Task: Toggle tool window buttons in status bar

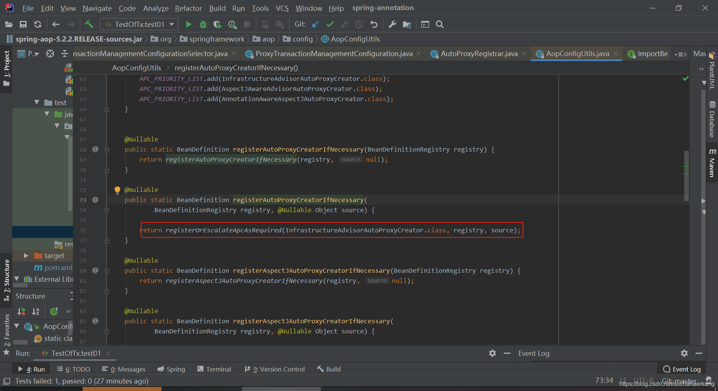Action: [x=6, y=381]
